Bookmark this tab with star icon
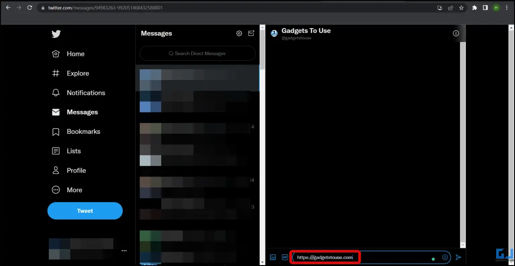515x266 pixels. coord(461,8)
